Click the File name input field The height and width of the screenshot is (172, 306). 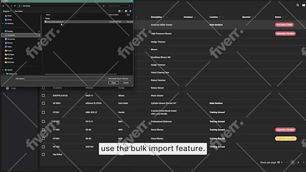click(x=66, y=79)
